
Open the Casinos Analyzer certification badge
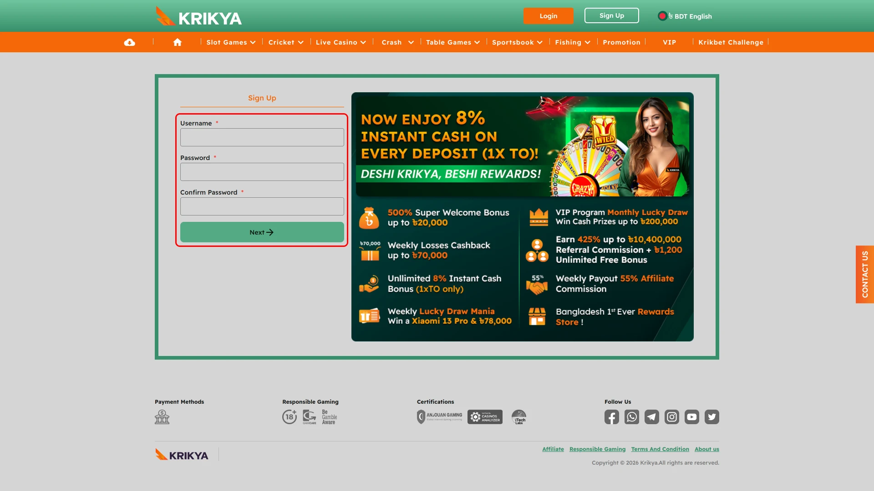pyautogui.click(x=485, y=417)
